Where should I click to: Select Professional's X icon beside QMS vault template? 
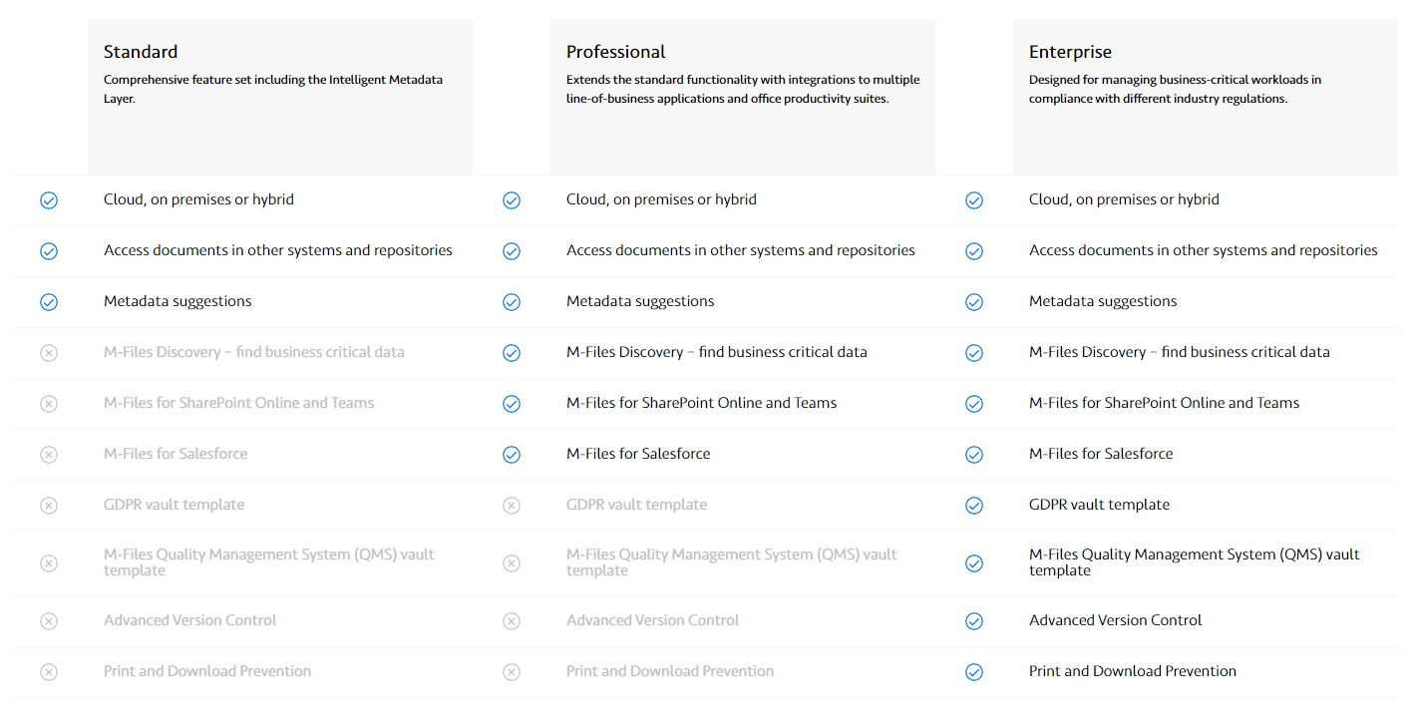click(512, 563)
